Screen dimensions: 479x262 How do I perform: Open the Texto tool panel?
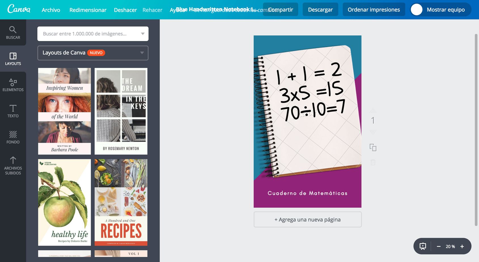[13, 111]
